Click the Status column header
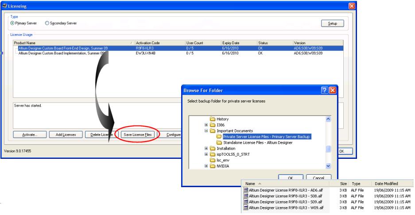The image size is (415, 215). pos(275,43)
